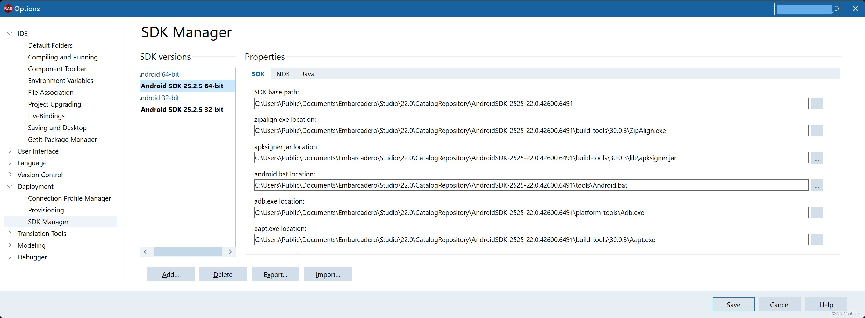Click the RAD Studio logo icon
865x318 pixels.
click(8, 8)
